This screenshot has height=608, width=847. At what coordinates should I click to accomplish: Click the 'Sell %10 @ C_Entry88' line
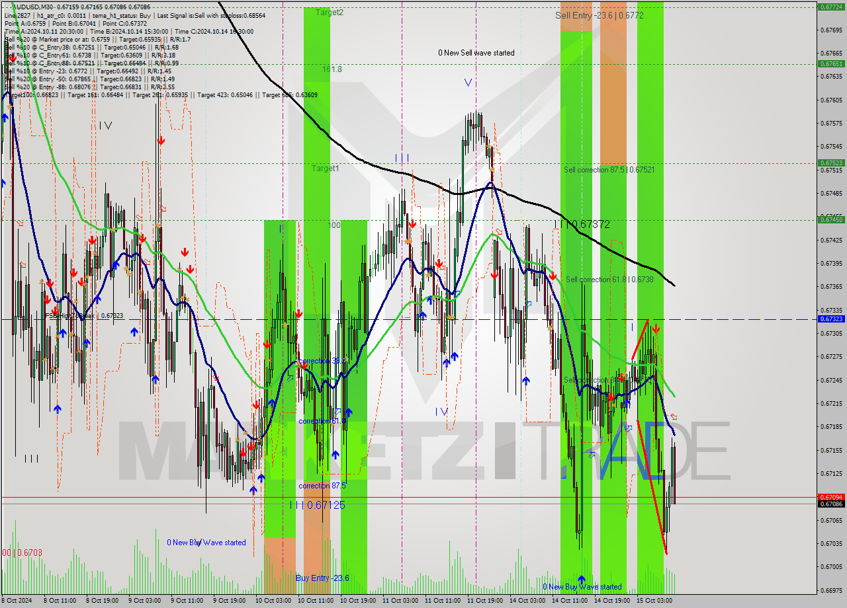(91, 63)
